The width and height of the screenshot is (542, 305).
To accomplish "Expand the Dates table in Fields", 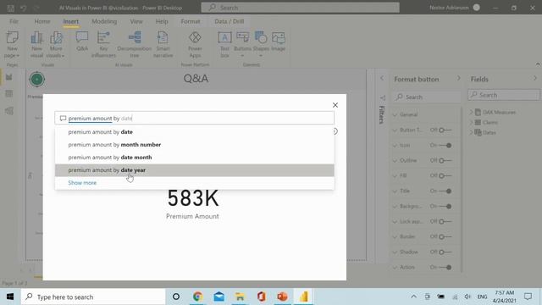I will (x=472, y=132).
